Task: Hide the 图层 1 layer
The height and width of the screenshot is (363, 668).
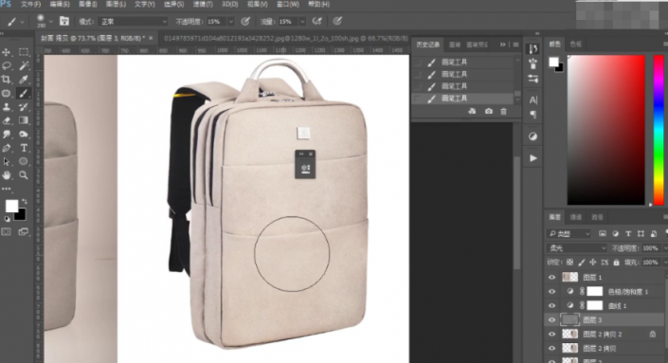Action: [x=551, y=278]
